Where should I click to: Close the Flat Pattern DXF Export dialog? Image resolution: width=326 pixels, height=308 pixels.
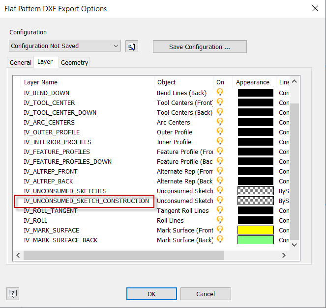pos(315,8)
